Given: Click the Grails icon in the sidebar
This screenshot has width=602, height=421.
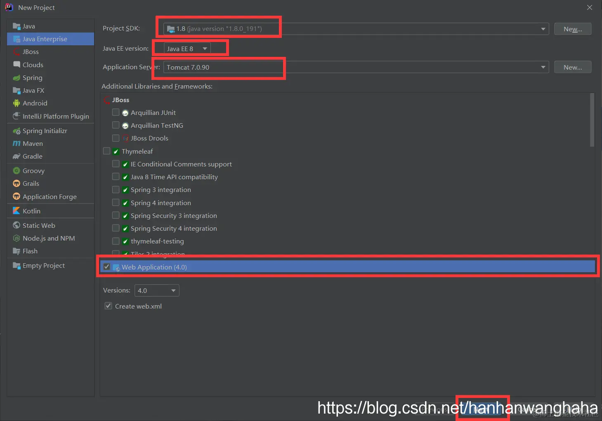Looking at the screenshot, I should tap(17, 183).
